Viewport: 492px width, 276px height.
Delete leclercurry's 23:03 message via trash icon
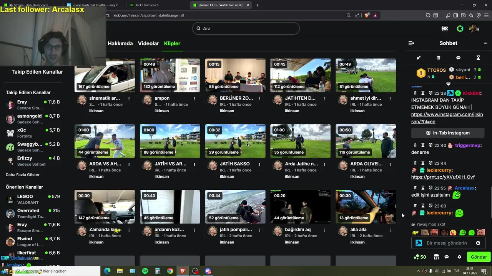(x=415, y=206)
